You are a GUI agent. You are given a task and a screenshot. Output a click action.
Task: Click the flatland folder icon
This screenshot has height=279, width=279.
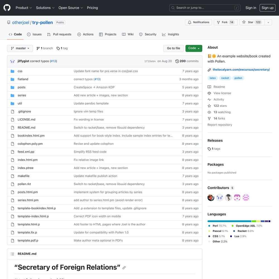pyautogui.click(x=13, y=79)
